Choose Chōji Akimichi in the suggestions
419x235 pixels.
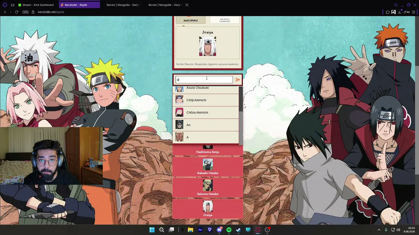[206, 100]
